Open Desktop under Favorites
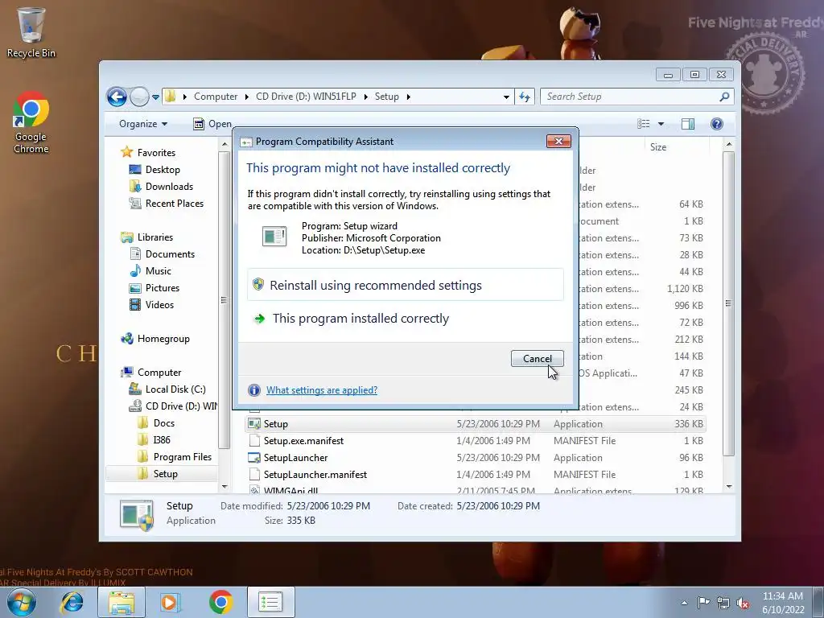Screen dimensions: 824x618 pyautogui.click(x=163, y=170)
